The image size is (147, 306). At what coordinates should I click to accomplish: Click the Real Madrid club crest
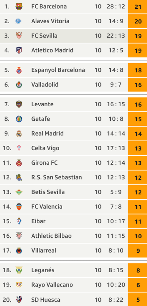click(19, 133)
